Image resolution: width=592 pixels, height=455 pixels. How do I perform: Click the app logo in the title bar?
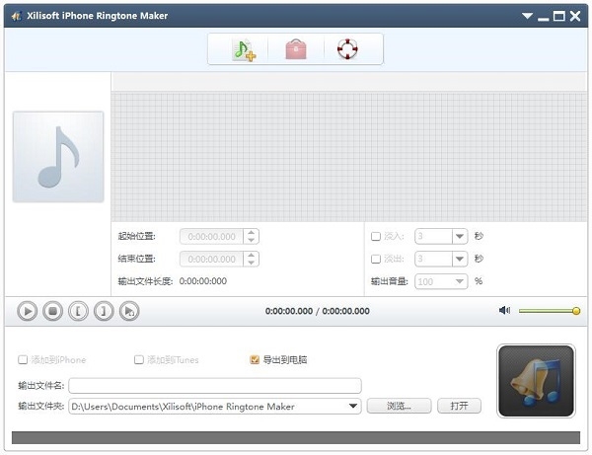(x=16, y=16)
